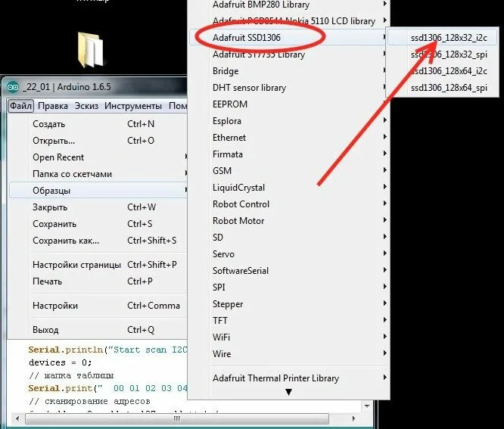Open Настройки страницы entry
The image size is (504, 429).
click(x=98, y=265)
